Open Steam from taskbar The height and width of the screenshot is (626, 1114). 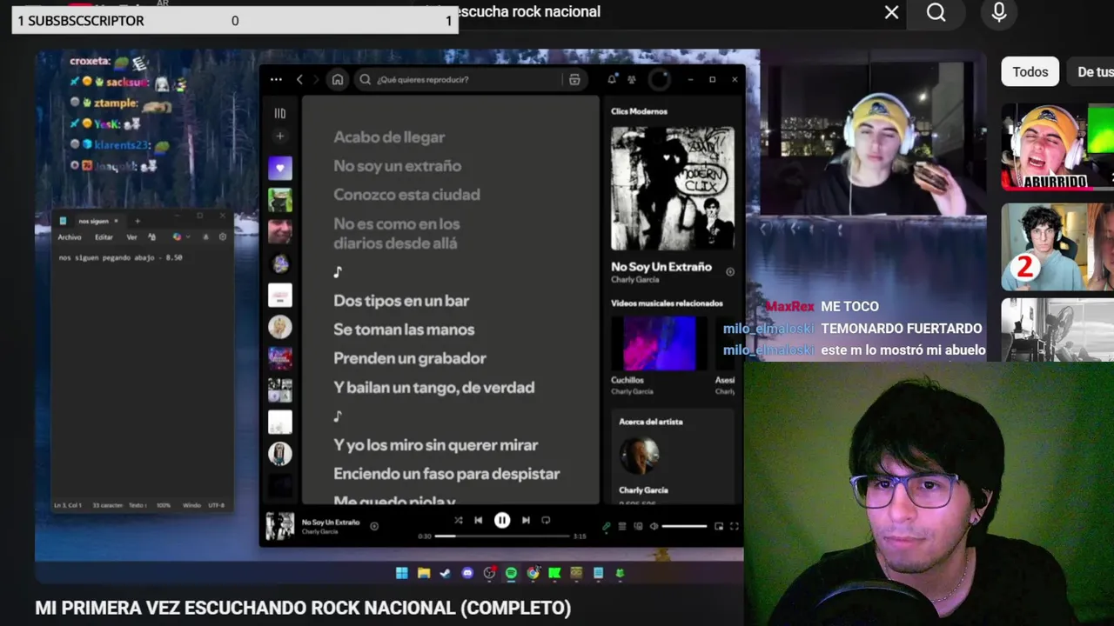coord(446,573)
